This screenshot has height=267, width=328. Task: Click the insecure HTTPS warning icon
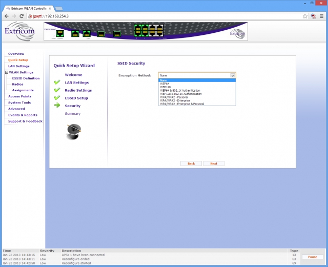pos(30,16)
